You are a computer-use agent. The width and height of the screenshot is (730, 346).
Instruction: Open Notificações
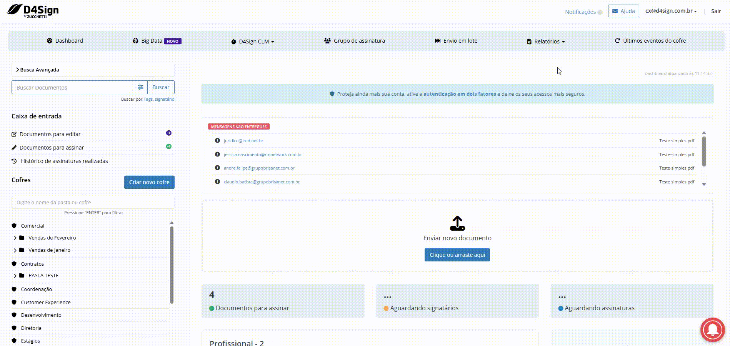583,12
